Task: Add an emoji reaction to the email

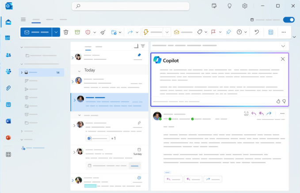Action: 246,113
